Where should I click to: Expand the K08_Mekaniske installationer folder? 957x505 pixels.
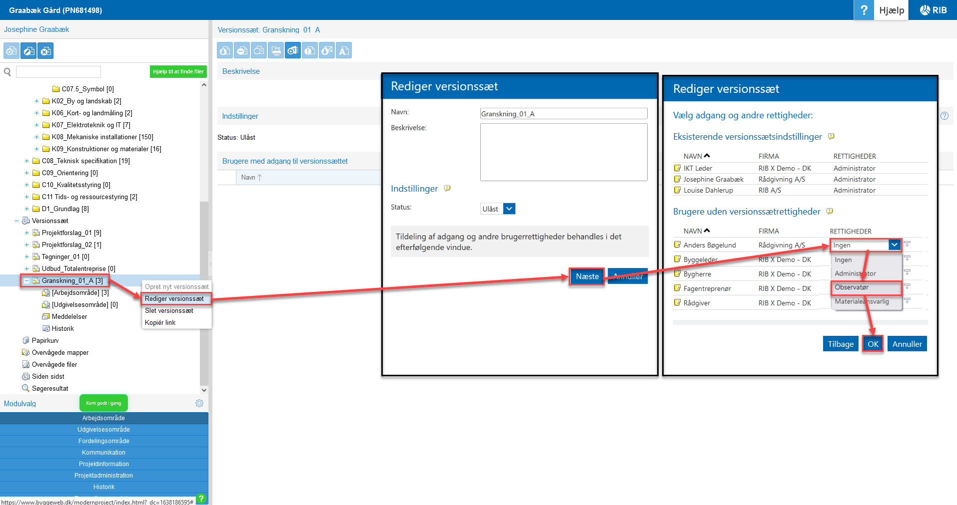[36, 137]
